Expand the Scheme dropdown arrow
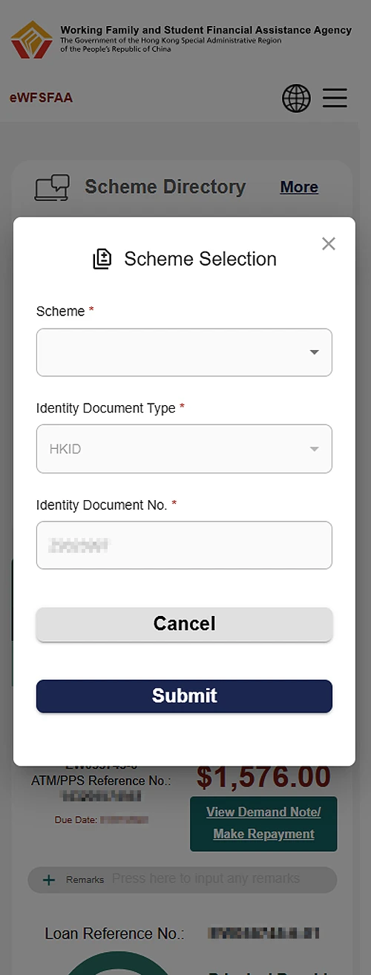Image resolution: width=371 pixels, height=975 pixels. (x=315, y=352)
